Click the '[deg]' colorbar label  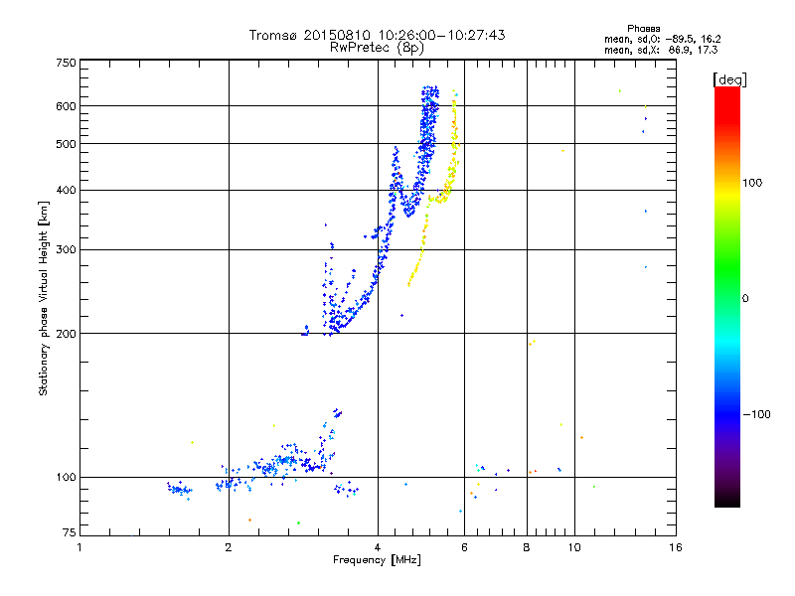[729, 79]
